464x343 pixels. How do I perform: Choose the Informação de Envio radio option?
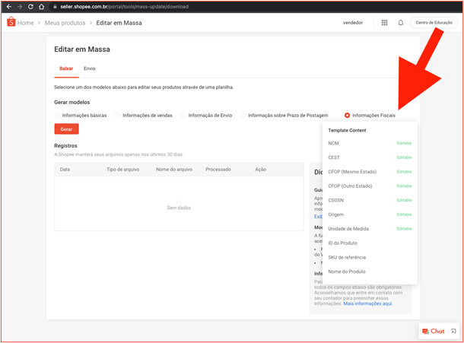(183, 115)
